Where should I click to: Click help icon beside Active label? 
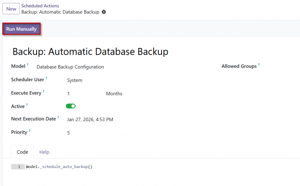(27, 105)
